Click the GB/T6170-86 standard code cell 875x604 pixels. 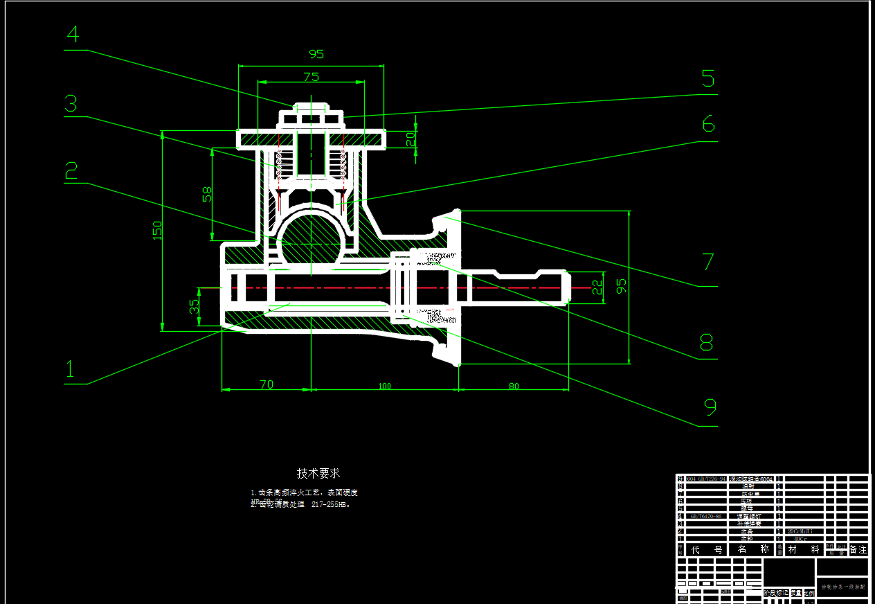(706, 516)
